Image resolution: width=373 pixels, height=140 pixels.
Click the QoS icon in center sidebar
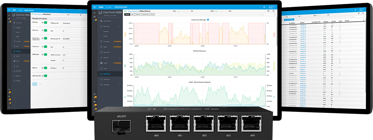pos(101,47)
